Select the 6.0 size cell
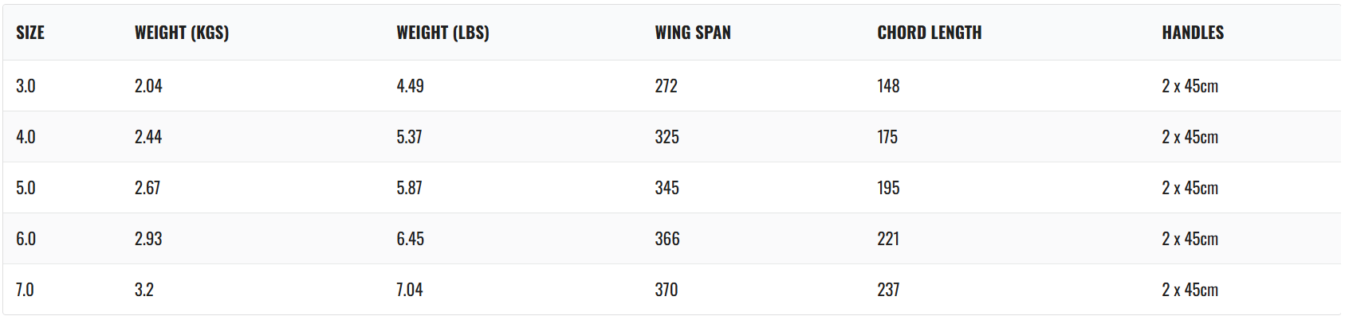Image resolution: width=1345 pixels, height=316 pixels. coord(26,239)
